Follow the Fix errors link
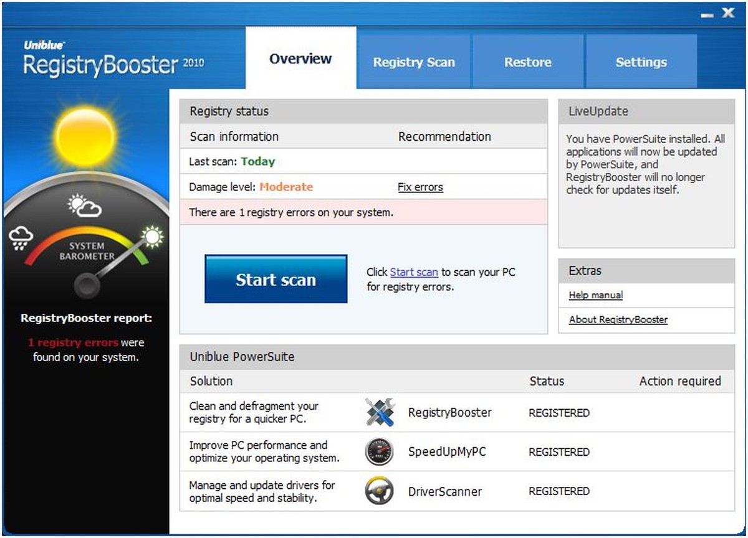Image resolution: width=748 pixels, height=538 pixels. click(x=420, y=187)
